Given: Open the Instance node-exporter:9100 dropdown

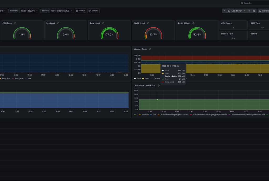Looking at the screenshot, I should (x=62, y=11).
